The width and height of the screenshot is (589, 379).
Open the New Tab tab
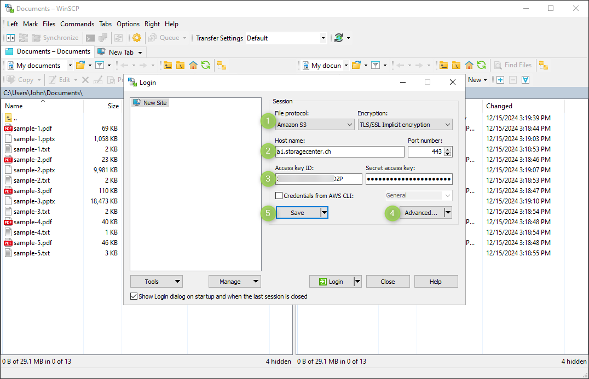tap(120, 52)
